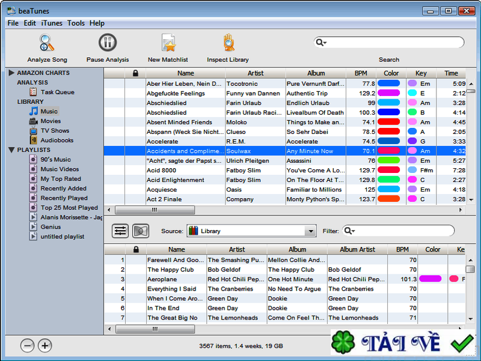Expand the AMAZON CHARTS section
Viewport: 481px width, 361px height.
coord(12,72)
